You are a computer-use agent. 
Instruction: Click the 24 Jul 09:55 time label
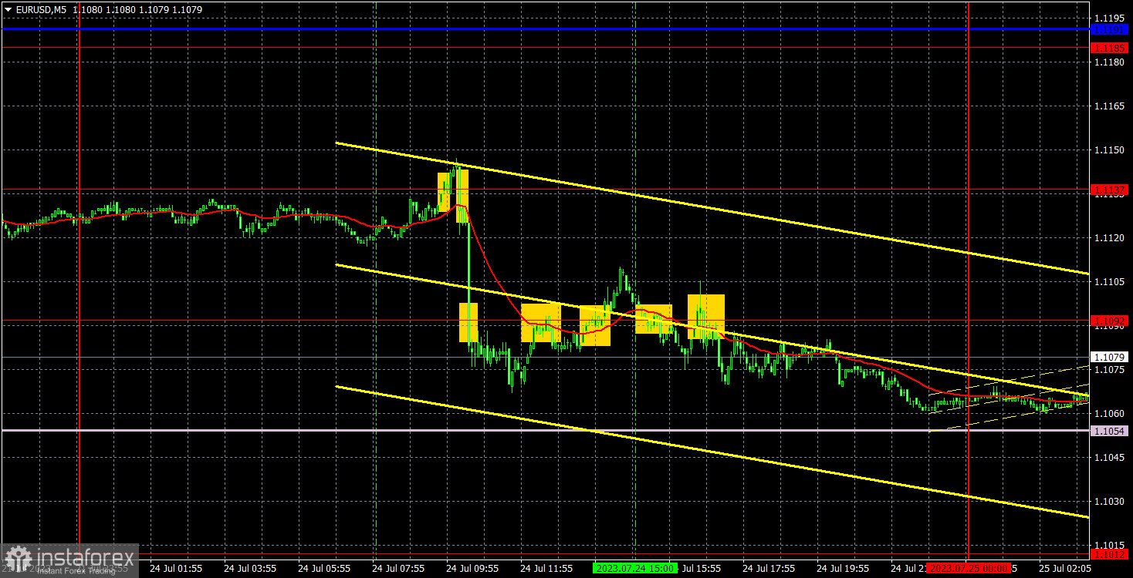coord(471,568)
